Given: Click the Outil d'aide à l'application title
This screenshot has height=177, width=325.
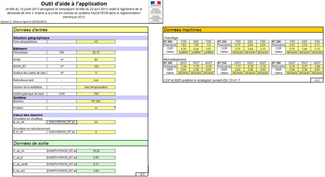Looking at the screenshot, I should tap(74, 4).
